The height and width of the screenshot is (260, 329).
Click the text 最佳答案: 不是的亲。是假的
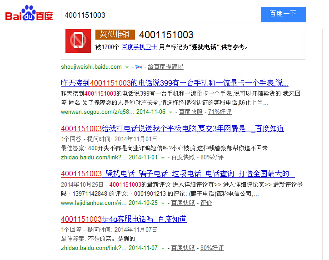98,239
